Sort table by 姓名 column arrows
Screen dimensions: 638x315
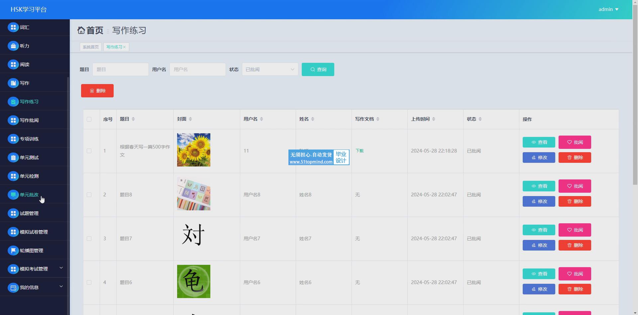pos(313,119)
